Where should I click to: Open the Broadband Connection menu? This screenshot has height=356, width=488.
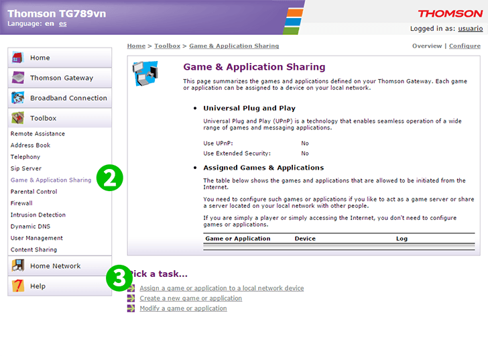(60, 98)
